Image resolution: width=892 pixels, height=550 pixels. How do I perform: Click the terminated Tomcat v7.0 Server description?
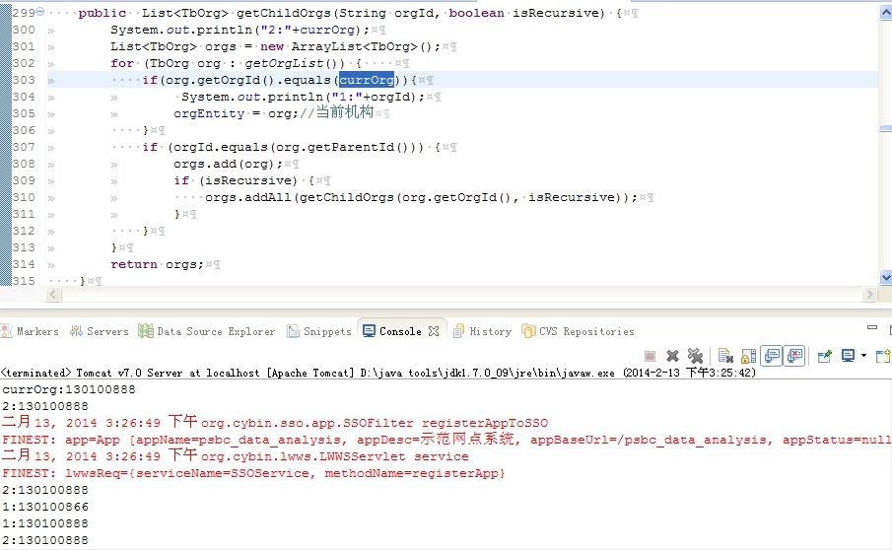point(377,373)
